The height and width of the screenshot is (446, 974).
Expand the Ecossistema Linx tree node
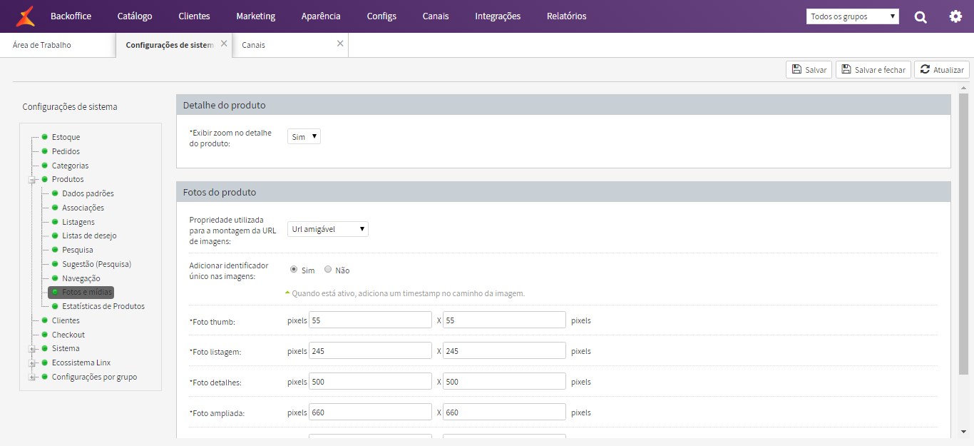32,363
